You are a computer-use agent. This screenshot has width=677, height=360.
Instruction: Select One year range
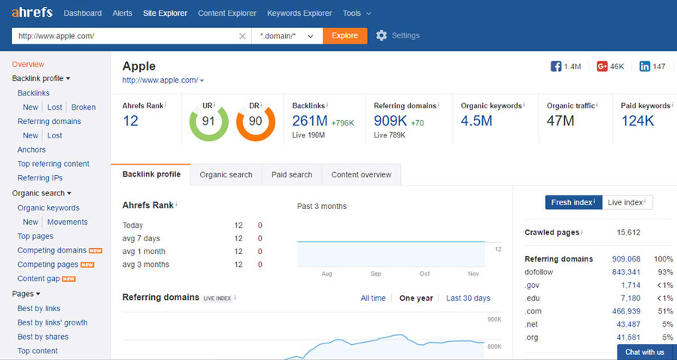click(x=416, y=298)
